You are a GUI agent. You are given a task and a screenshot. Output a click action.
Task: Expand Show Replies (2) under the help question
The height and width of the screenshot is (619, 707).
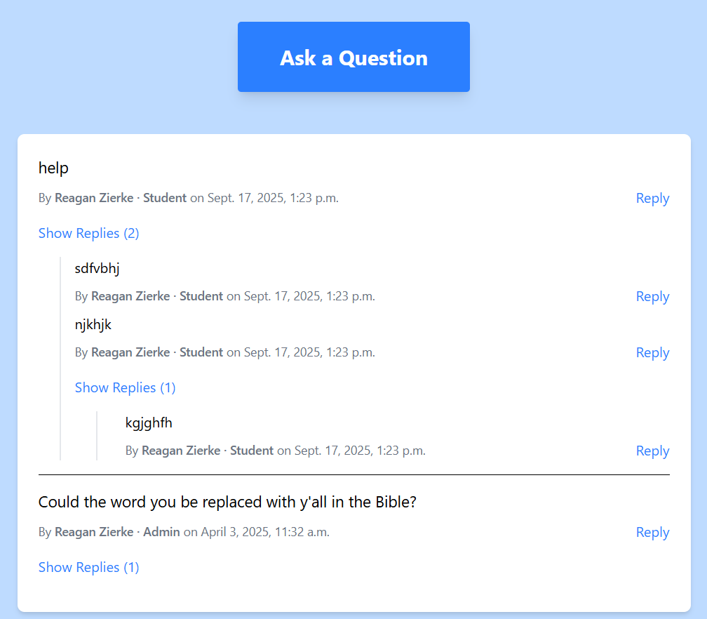[x=88, y=233]
